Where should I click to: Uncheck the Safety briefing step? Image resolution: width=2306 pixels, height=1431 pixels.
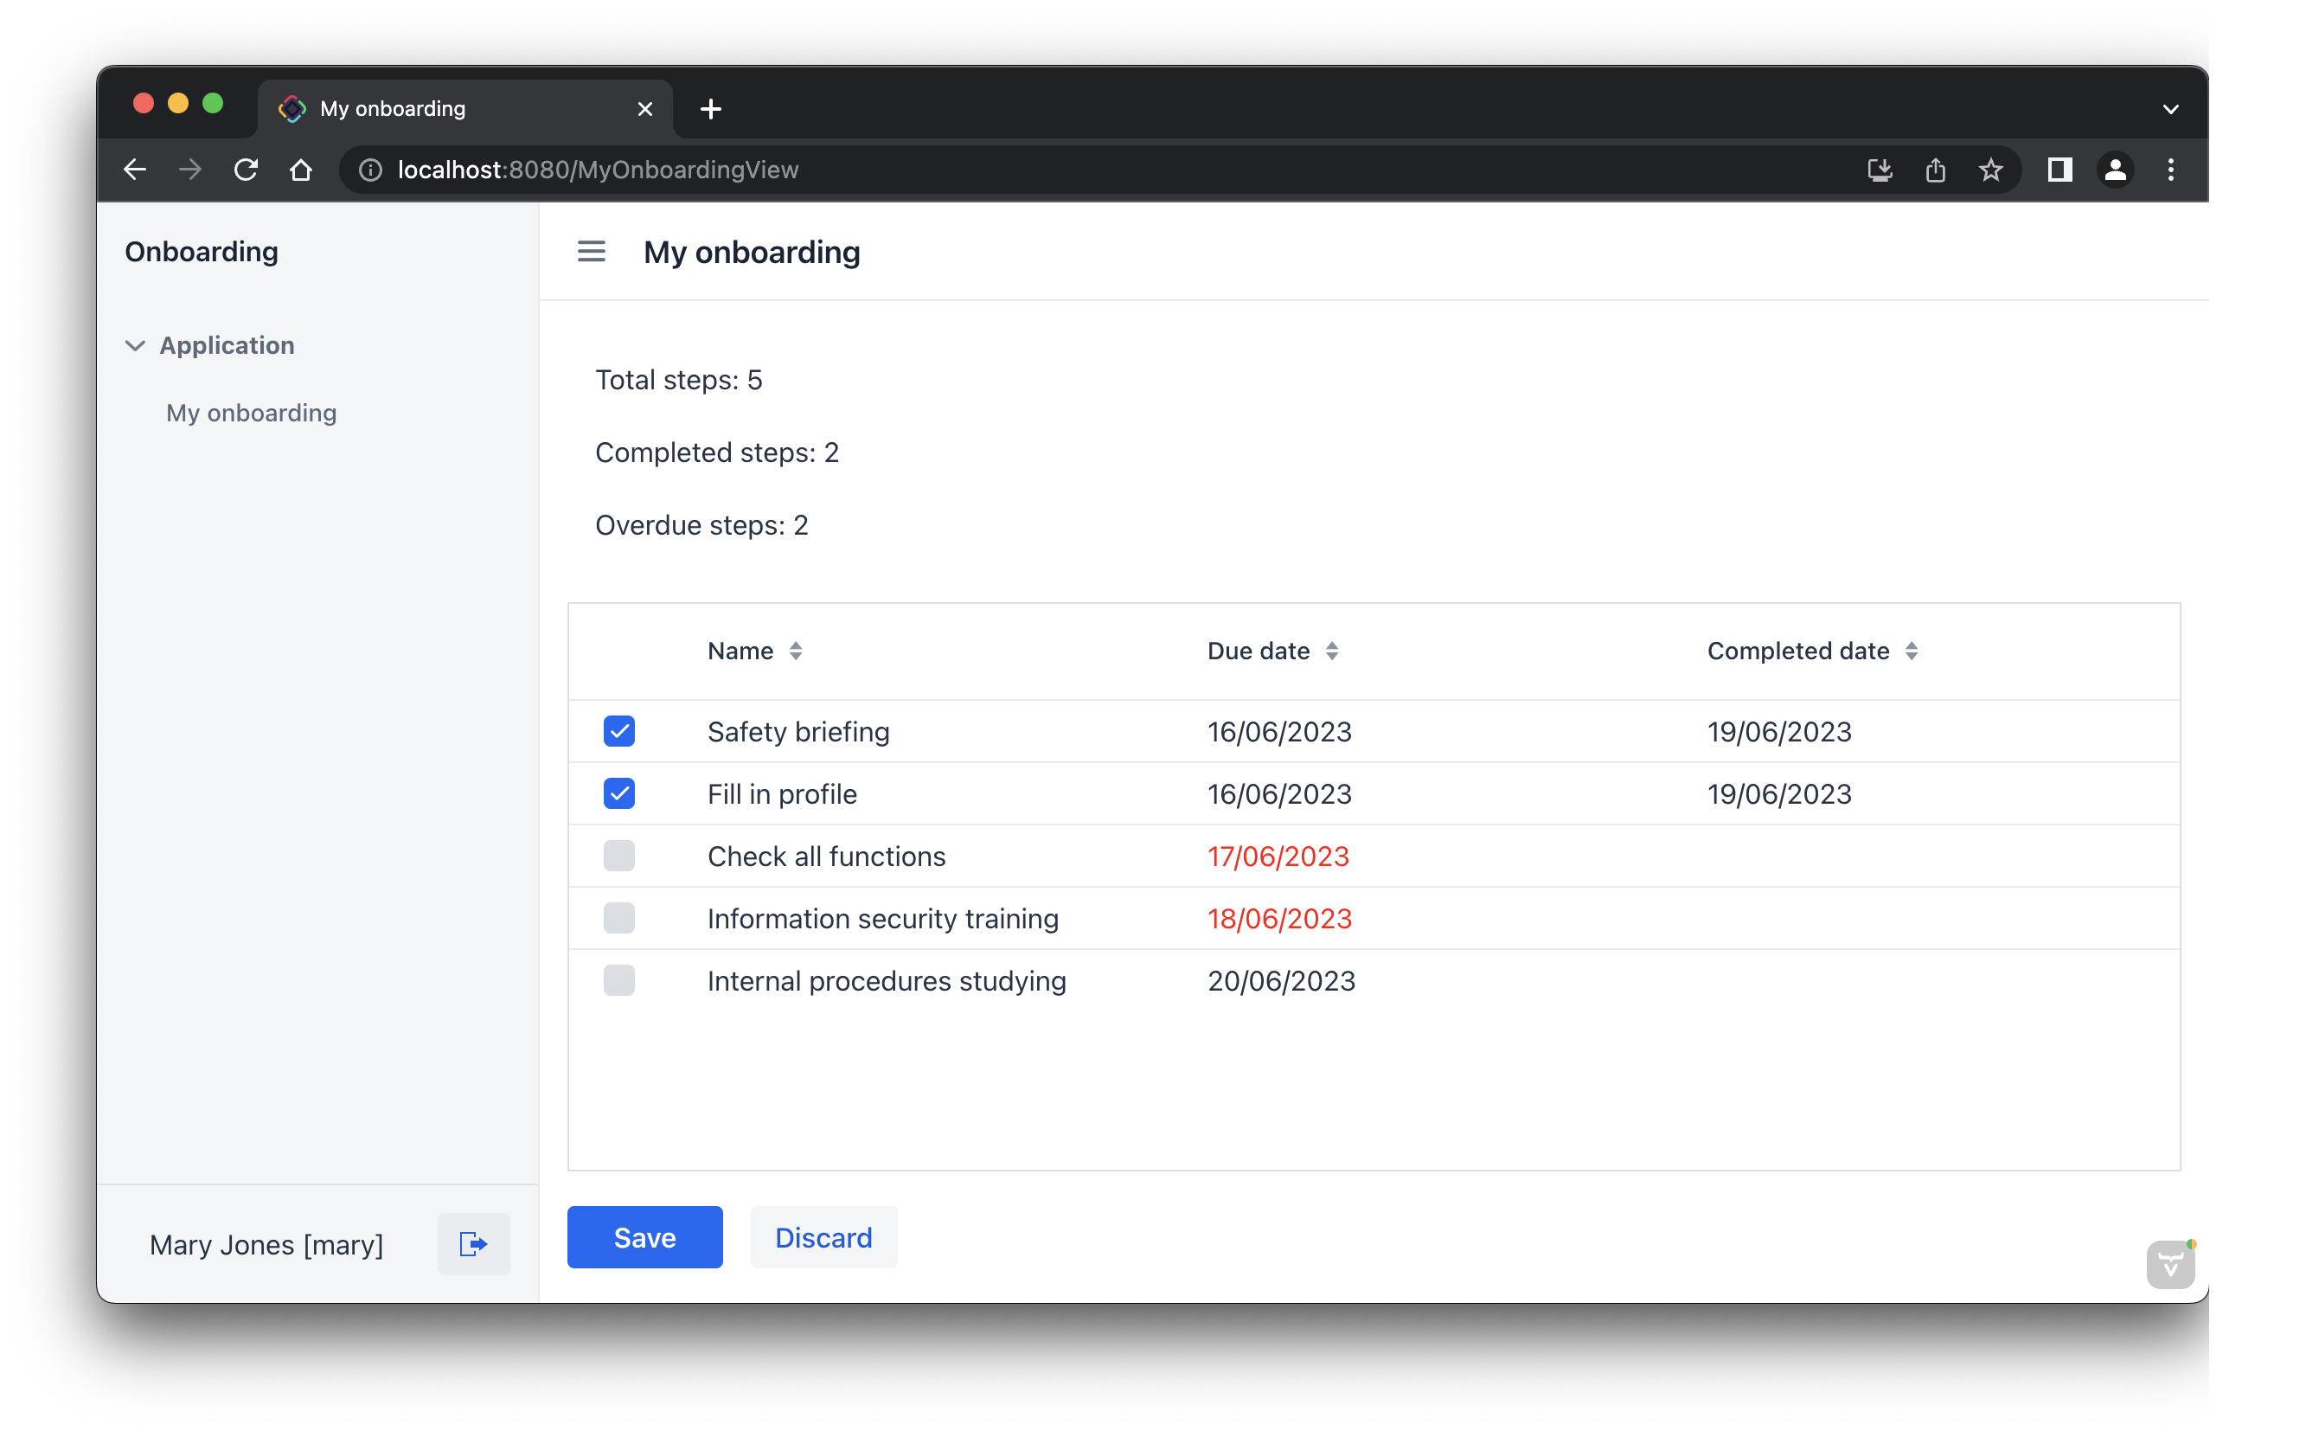(x=618, y=731)
